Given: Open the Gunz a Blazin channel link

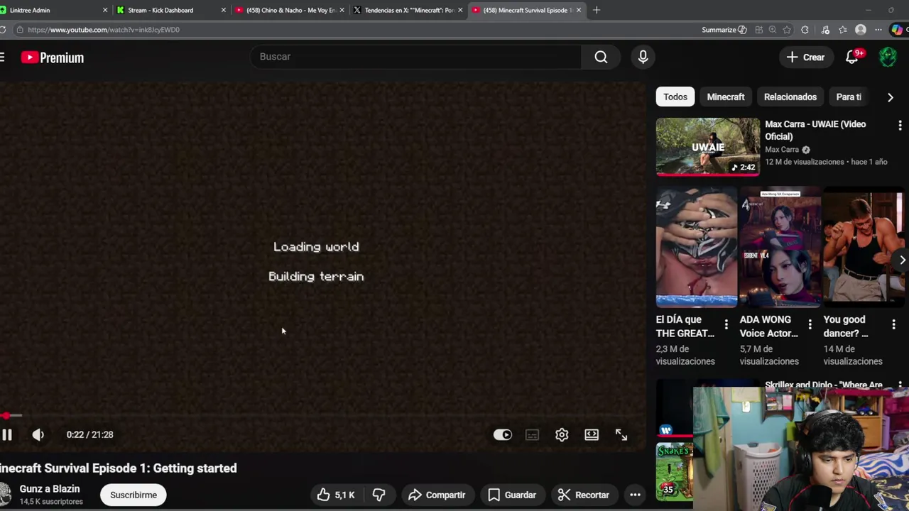Looking at the screenshot, I should point(50,489).
